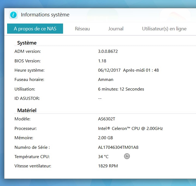Image resolution: width=196 pixels, height=186 pixels.
Task: Click the blue info icon in title bar
Action: coord(13,15)
